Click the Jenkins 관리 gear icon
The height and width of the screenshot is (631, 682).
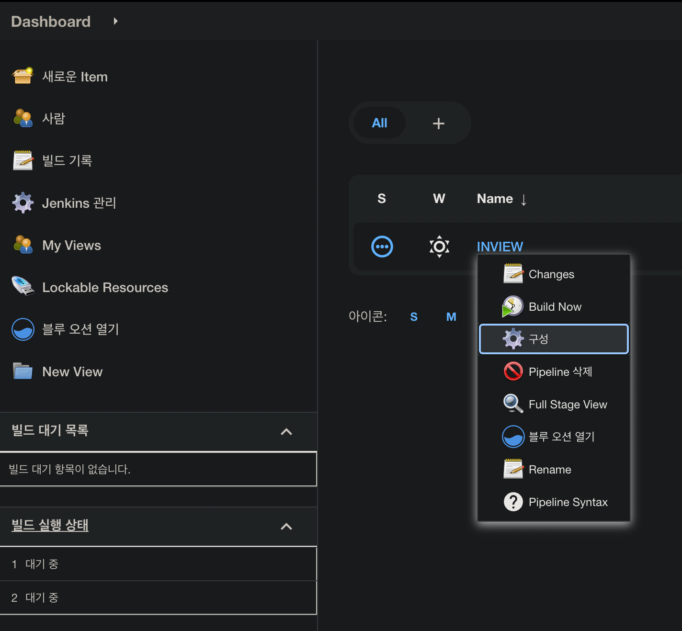pos(23,203)
